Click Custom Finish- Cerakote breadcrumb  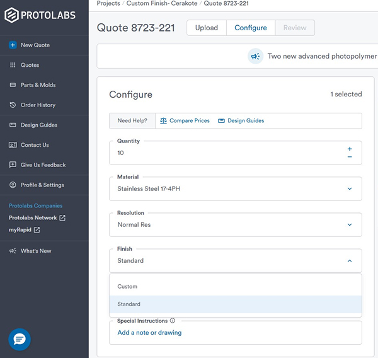(x=162, y=3)
